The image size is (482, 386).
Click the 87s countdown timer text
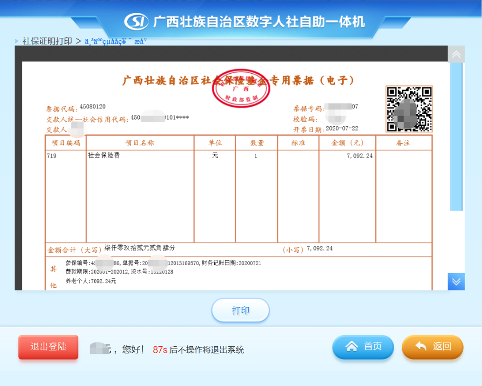pos(160,350)
